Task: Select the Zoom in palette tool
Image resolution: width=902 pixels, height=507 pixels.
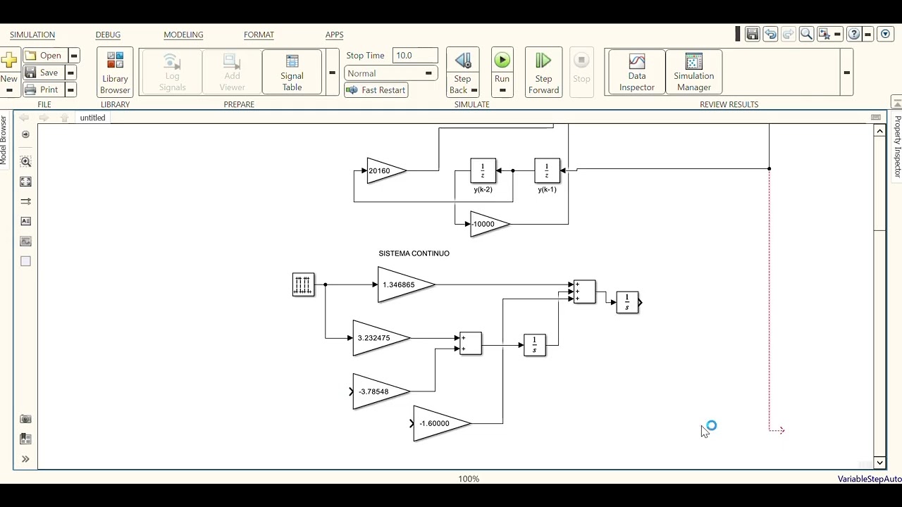Action: coord(26,161)
